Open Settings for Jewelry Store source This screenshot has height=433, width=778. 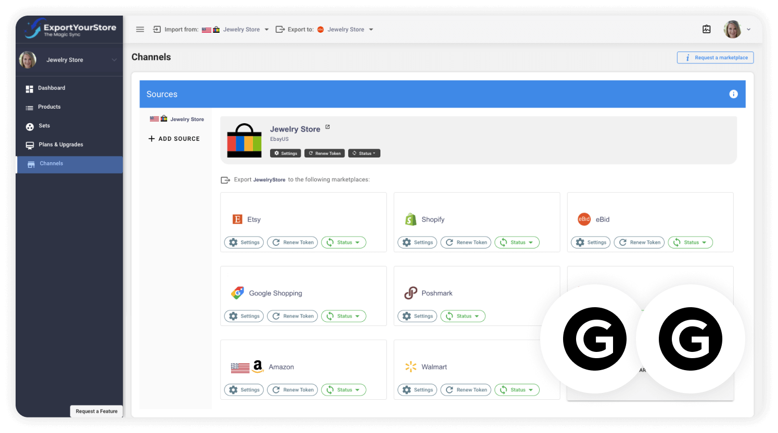286,153
